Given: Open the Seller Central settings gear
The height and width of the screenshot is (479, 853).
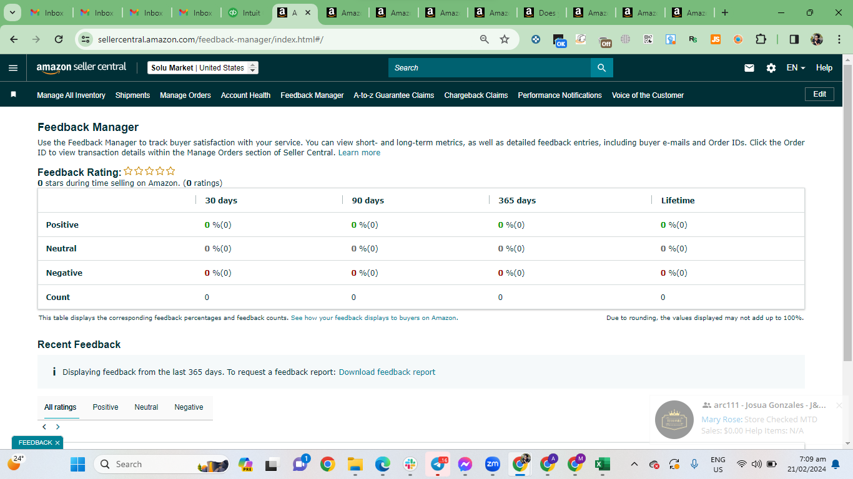Looking at the screenshot, I should point(771,68).
